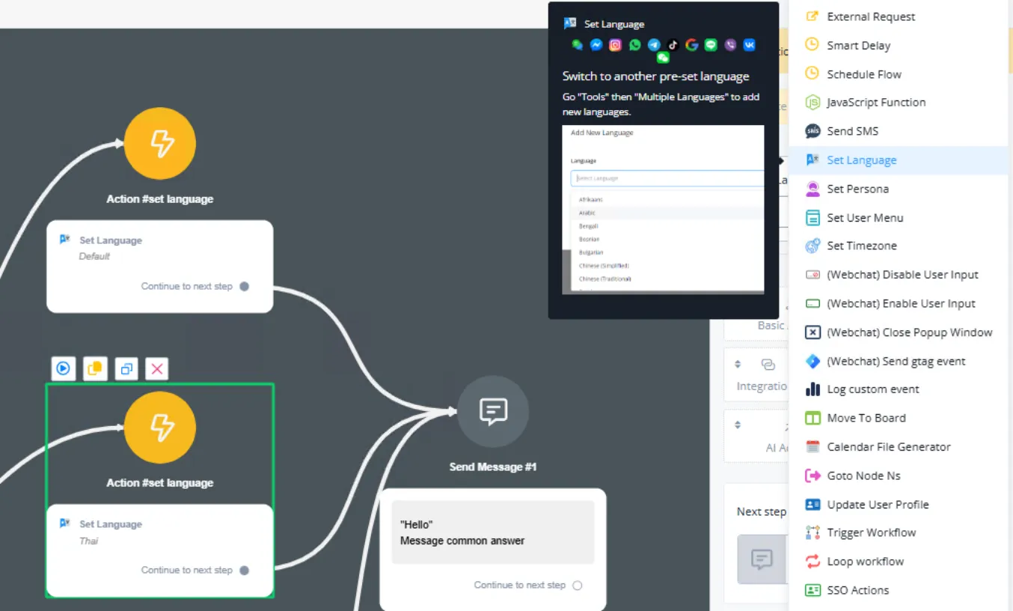This screenshot has height=611, width=1013.
Task: Click the Send Message card's next step connector
Action: click(x=577, y=586)
